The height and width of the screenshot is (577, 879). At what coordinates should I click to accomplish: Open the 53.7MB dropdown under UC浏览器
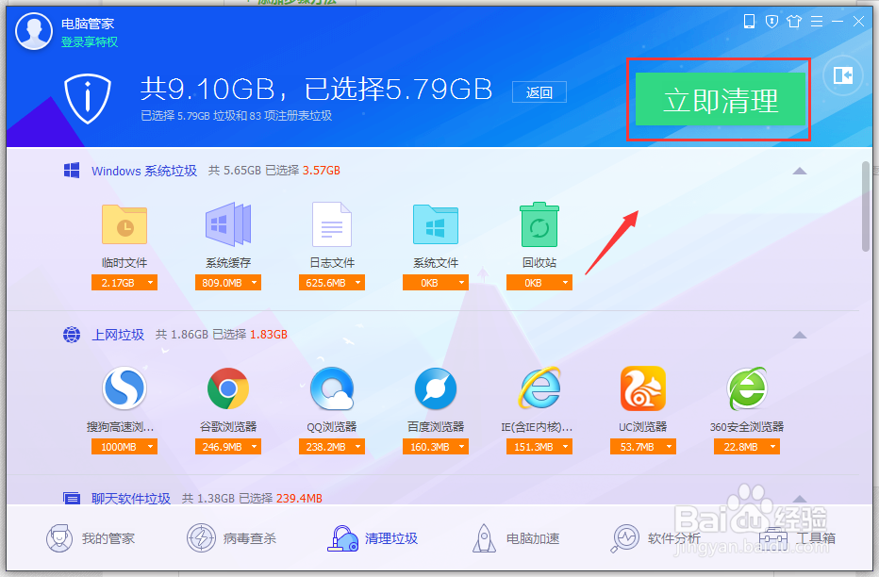[643, 447]
